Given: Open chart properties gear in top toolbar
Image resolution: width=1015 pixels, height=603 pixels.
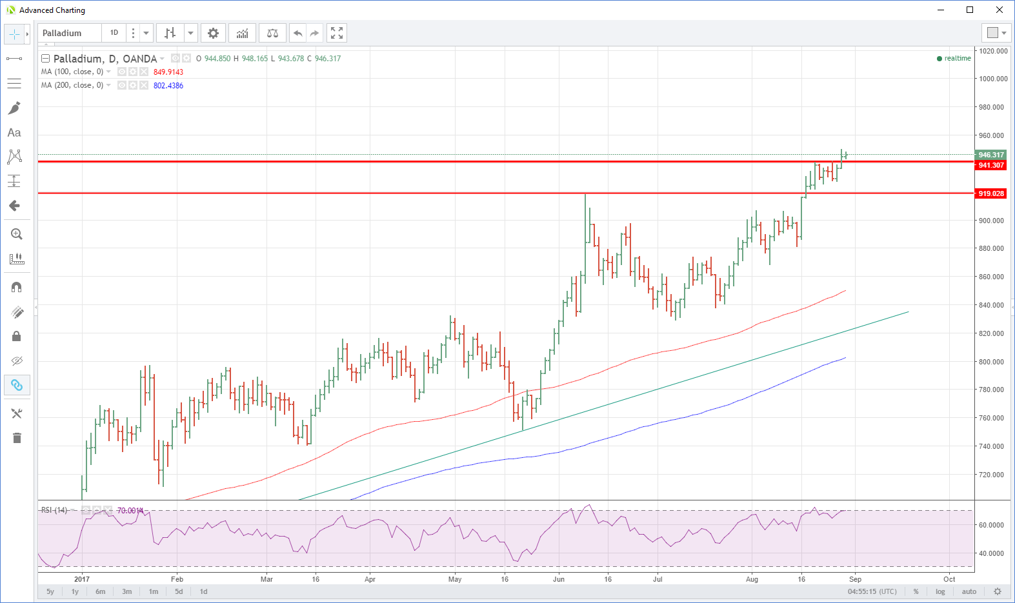Looking at the screenshot, I should click(213, 33).
